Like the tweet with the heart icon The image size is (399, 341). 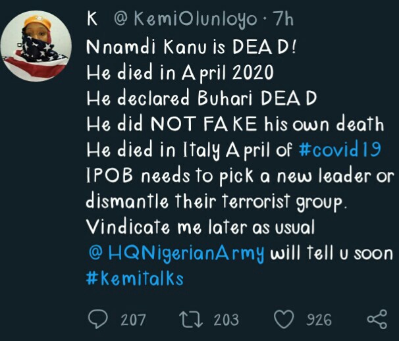click(283, 320)
